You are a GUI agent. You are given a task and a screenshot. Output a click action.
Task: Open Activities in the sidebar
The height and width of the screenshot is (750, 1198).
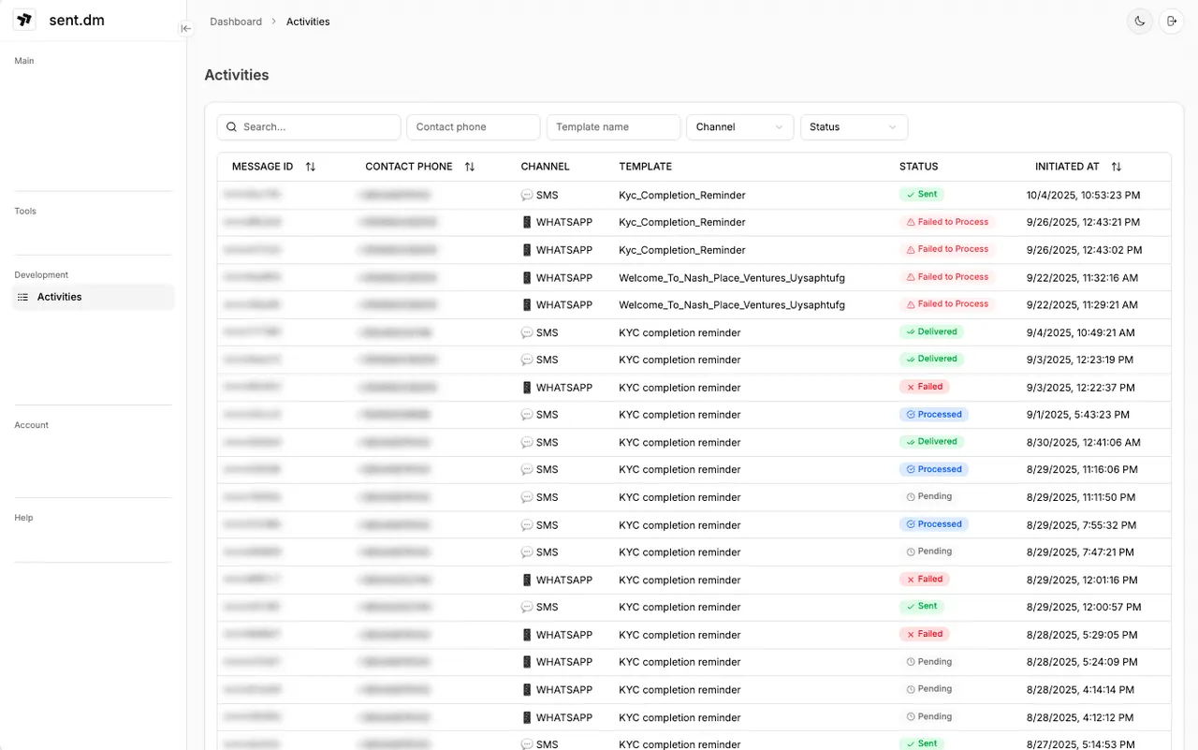93,297
